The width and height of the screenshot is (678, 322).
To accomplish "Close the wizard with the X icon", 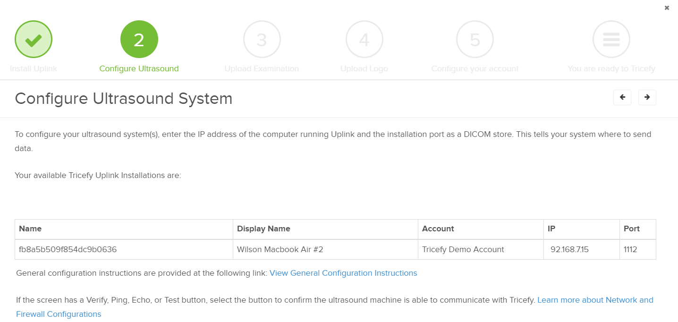I will click(x=667, y=8).
